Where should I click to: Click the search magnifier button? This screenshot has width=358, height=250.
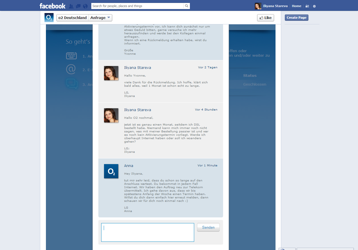(187, 6)
